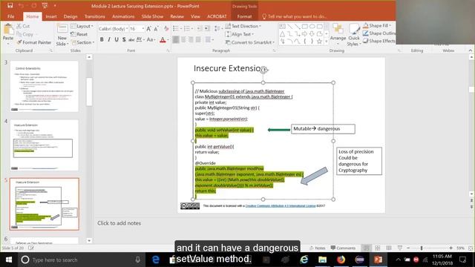
Task: Toggle Italic formatting
Action: (x=109, y=39)
